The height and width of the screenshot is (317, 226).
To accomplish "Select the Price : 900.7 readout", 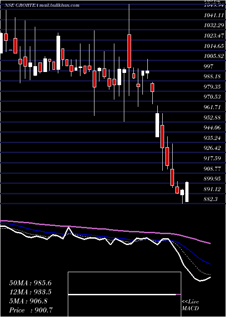I will tap(31, 310).
